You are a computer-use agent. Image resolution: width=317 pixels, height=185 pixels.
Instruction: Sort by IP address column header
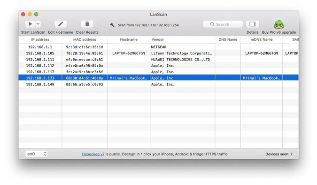point(40,39)
